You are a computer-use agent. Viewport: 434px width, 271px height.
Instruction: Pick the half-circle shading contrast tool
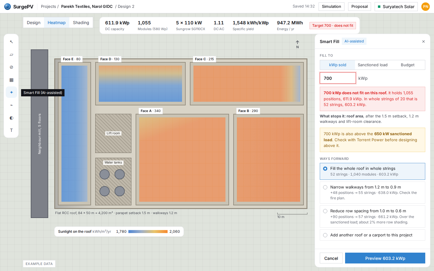coord(11,118)
